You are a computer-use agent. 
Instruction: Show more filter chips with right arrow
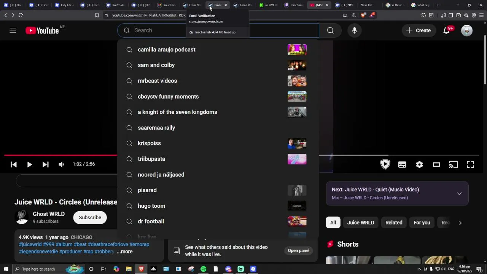(x=460, y=223)
